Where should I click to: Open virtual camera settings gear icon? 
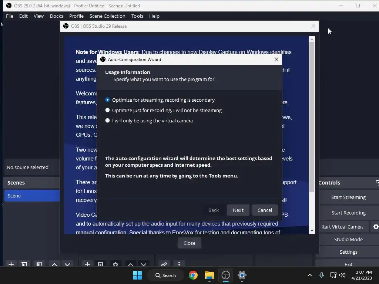(375, 227)
